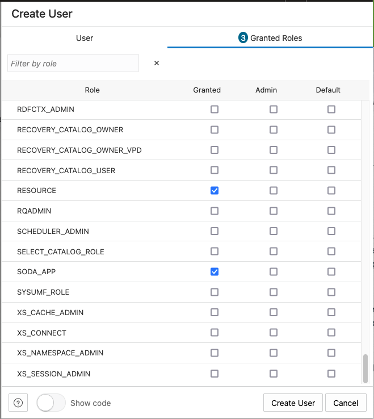Check Admin for SCHEDULER_ADMIN role

[274, 231]
